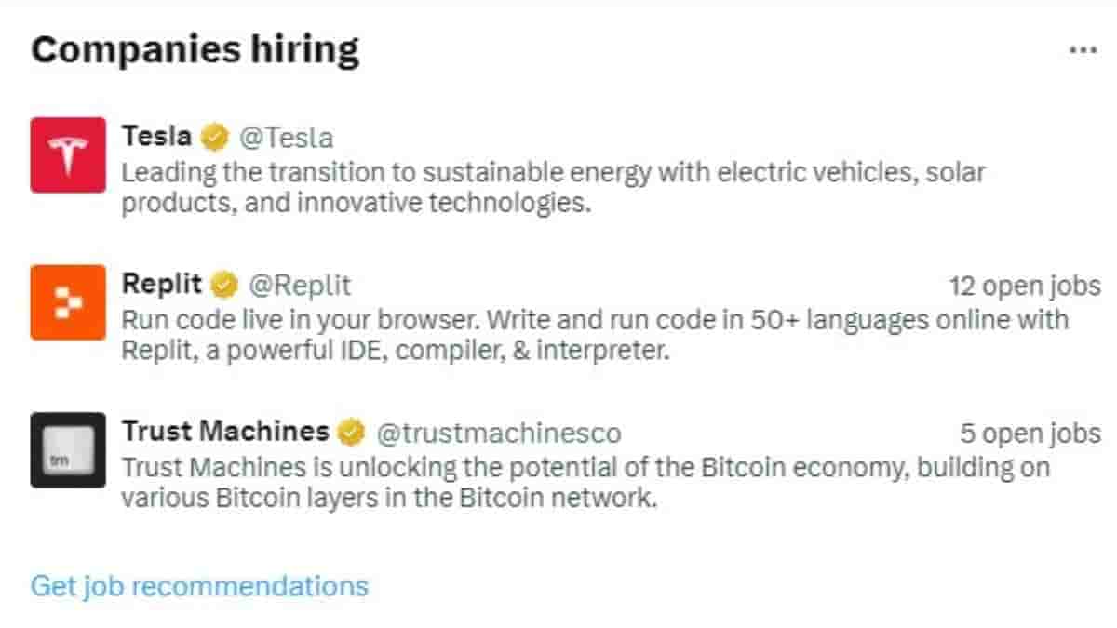Click the orange Replit logo avatar
Screen dimensions: 1117x628
coord(68,302)
